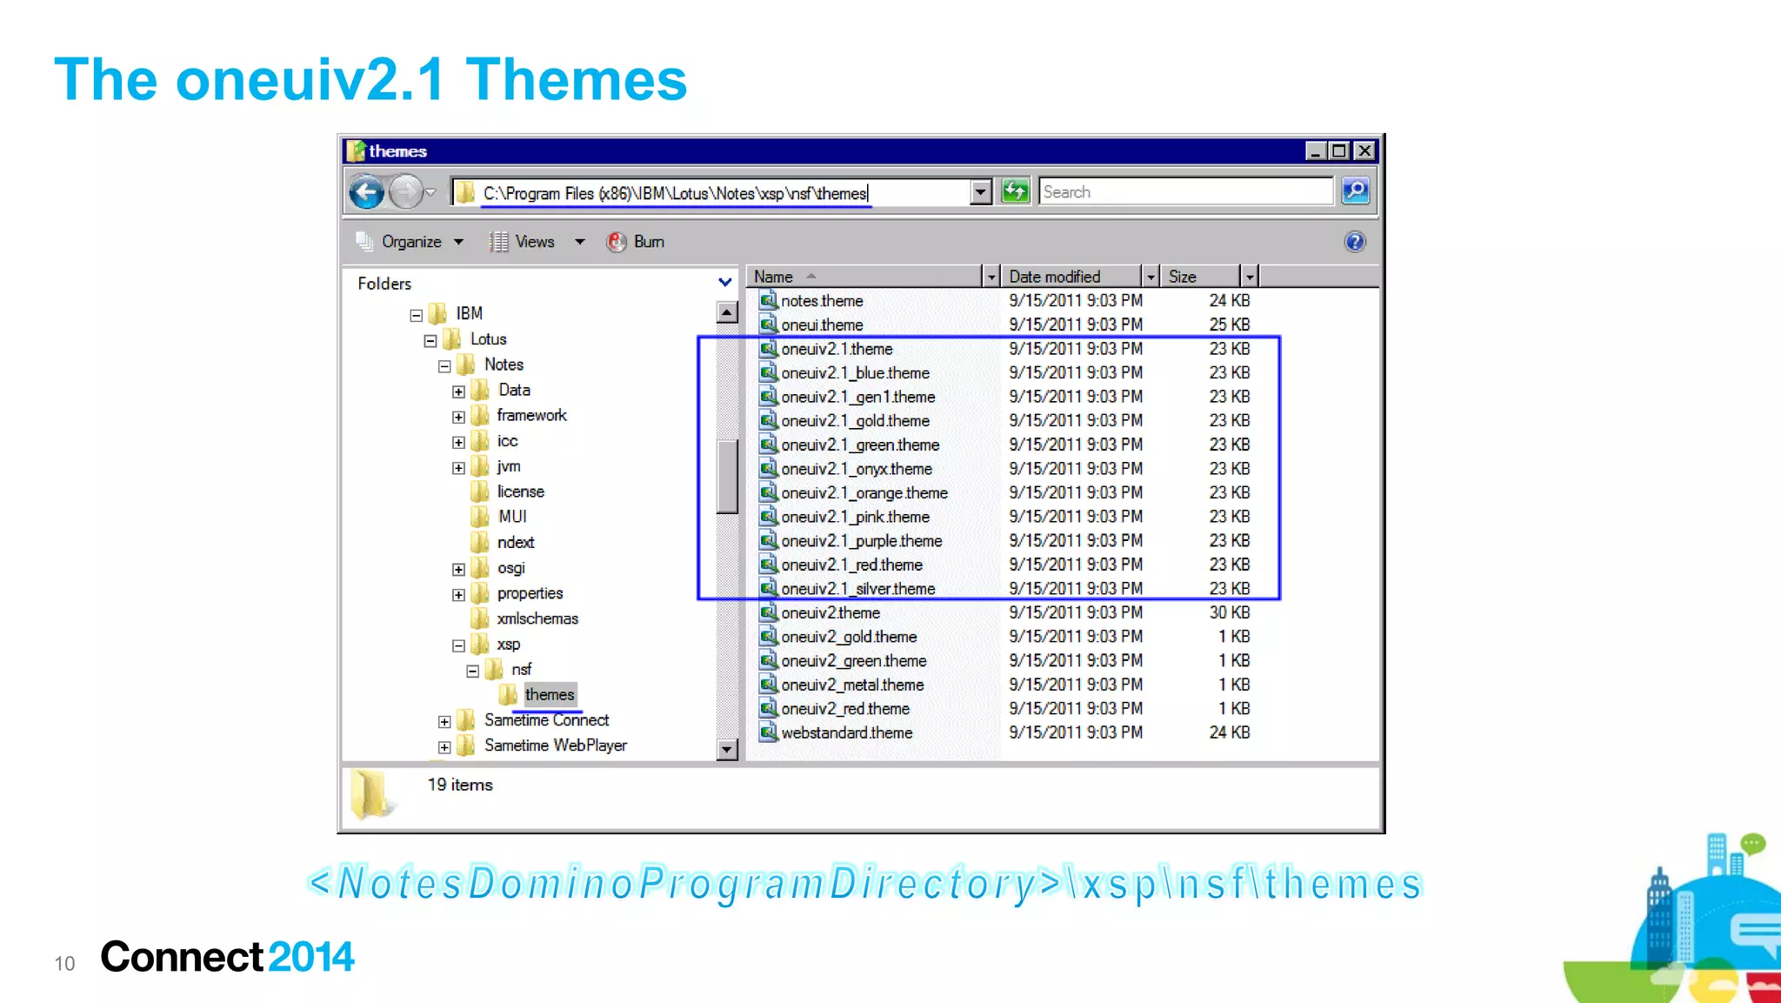Click the Organize toolbar button label

tap(411, 242)
